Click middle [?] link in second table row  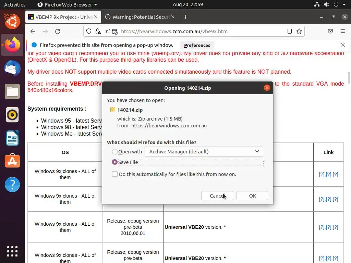(328, 199)
